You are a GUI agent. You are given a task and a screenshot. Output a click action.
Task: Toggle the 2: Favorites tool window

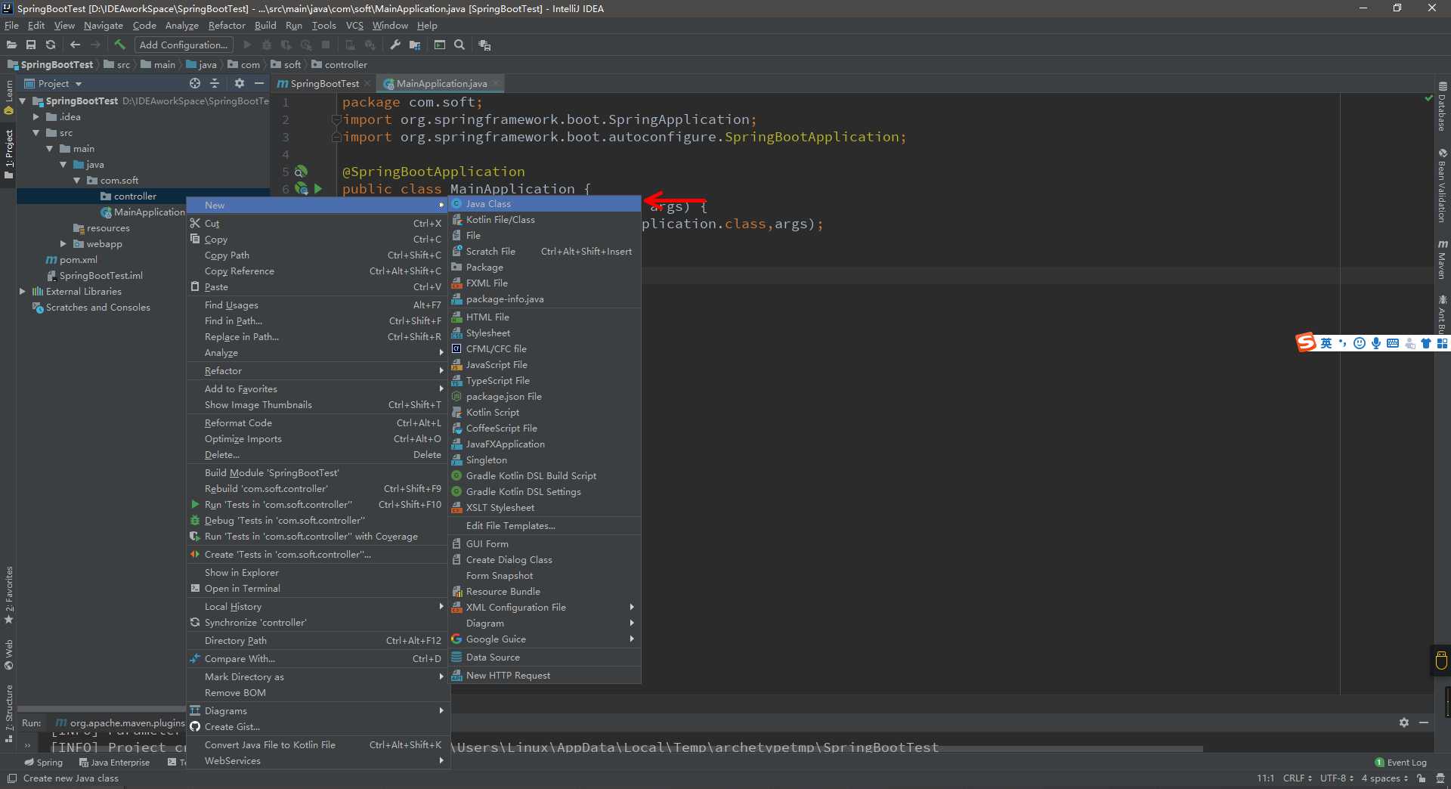pyautogui.click(x=9, y=595)
